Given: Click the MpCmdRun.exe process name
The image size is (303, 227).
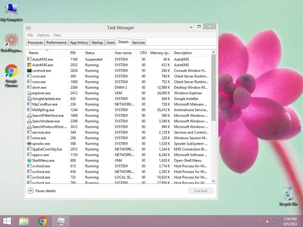Looking at the screenshot, I should point(45,104).
